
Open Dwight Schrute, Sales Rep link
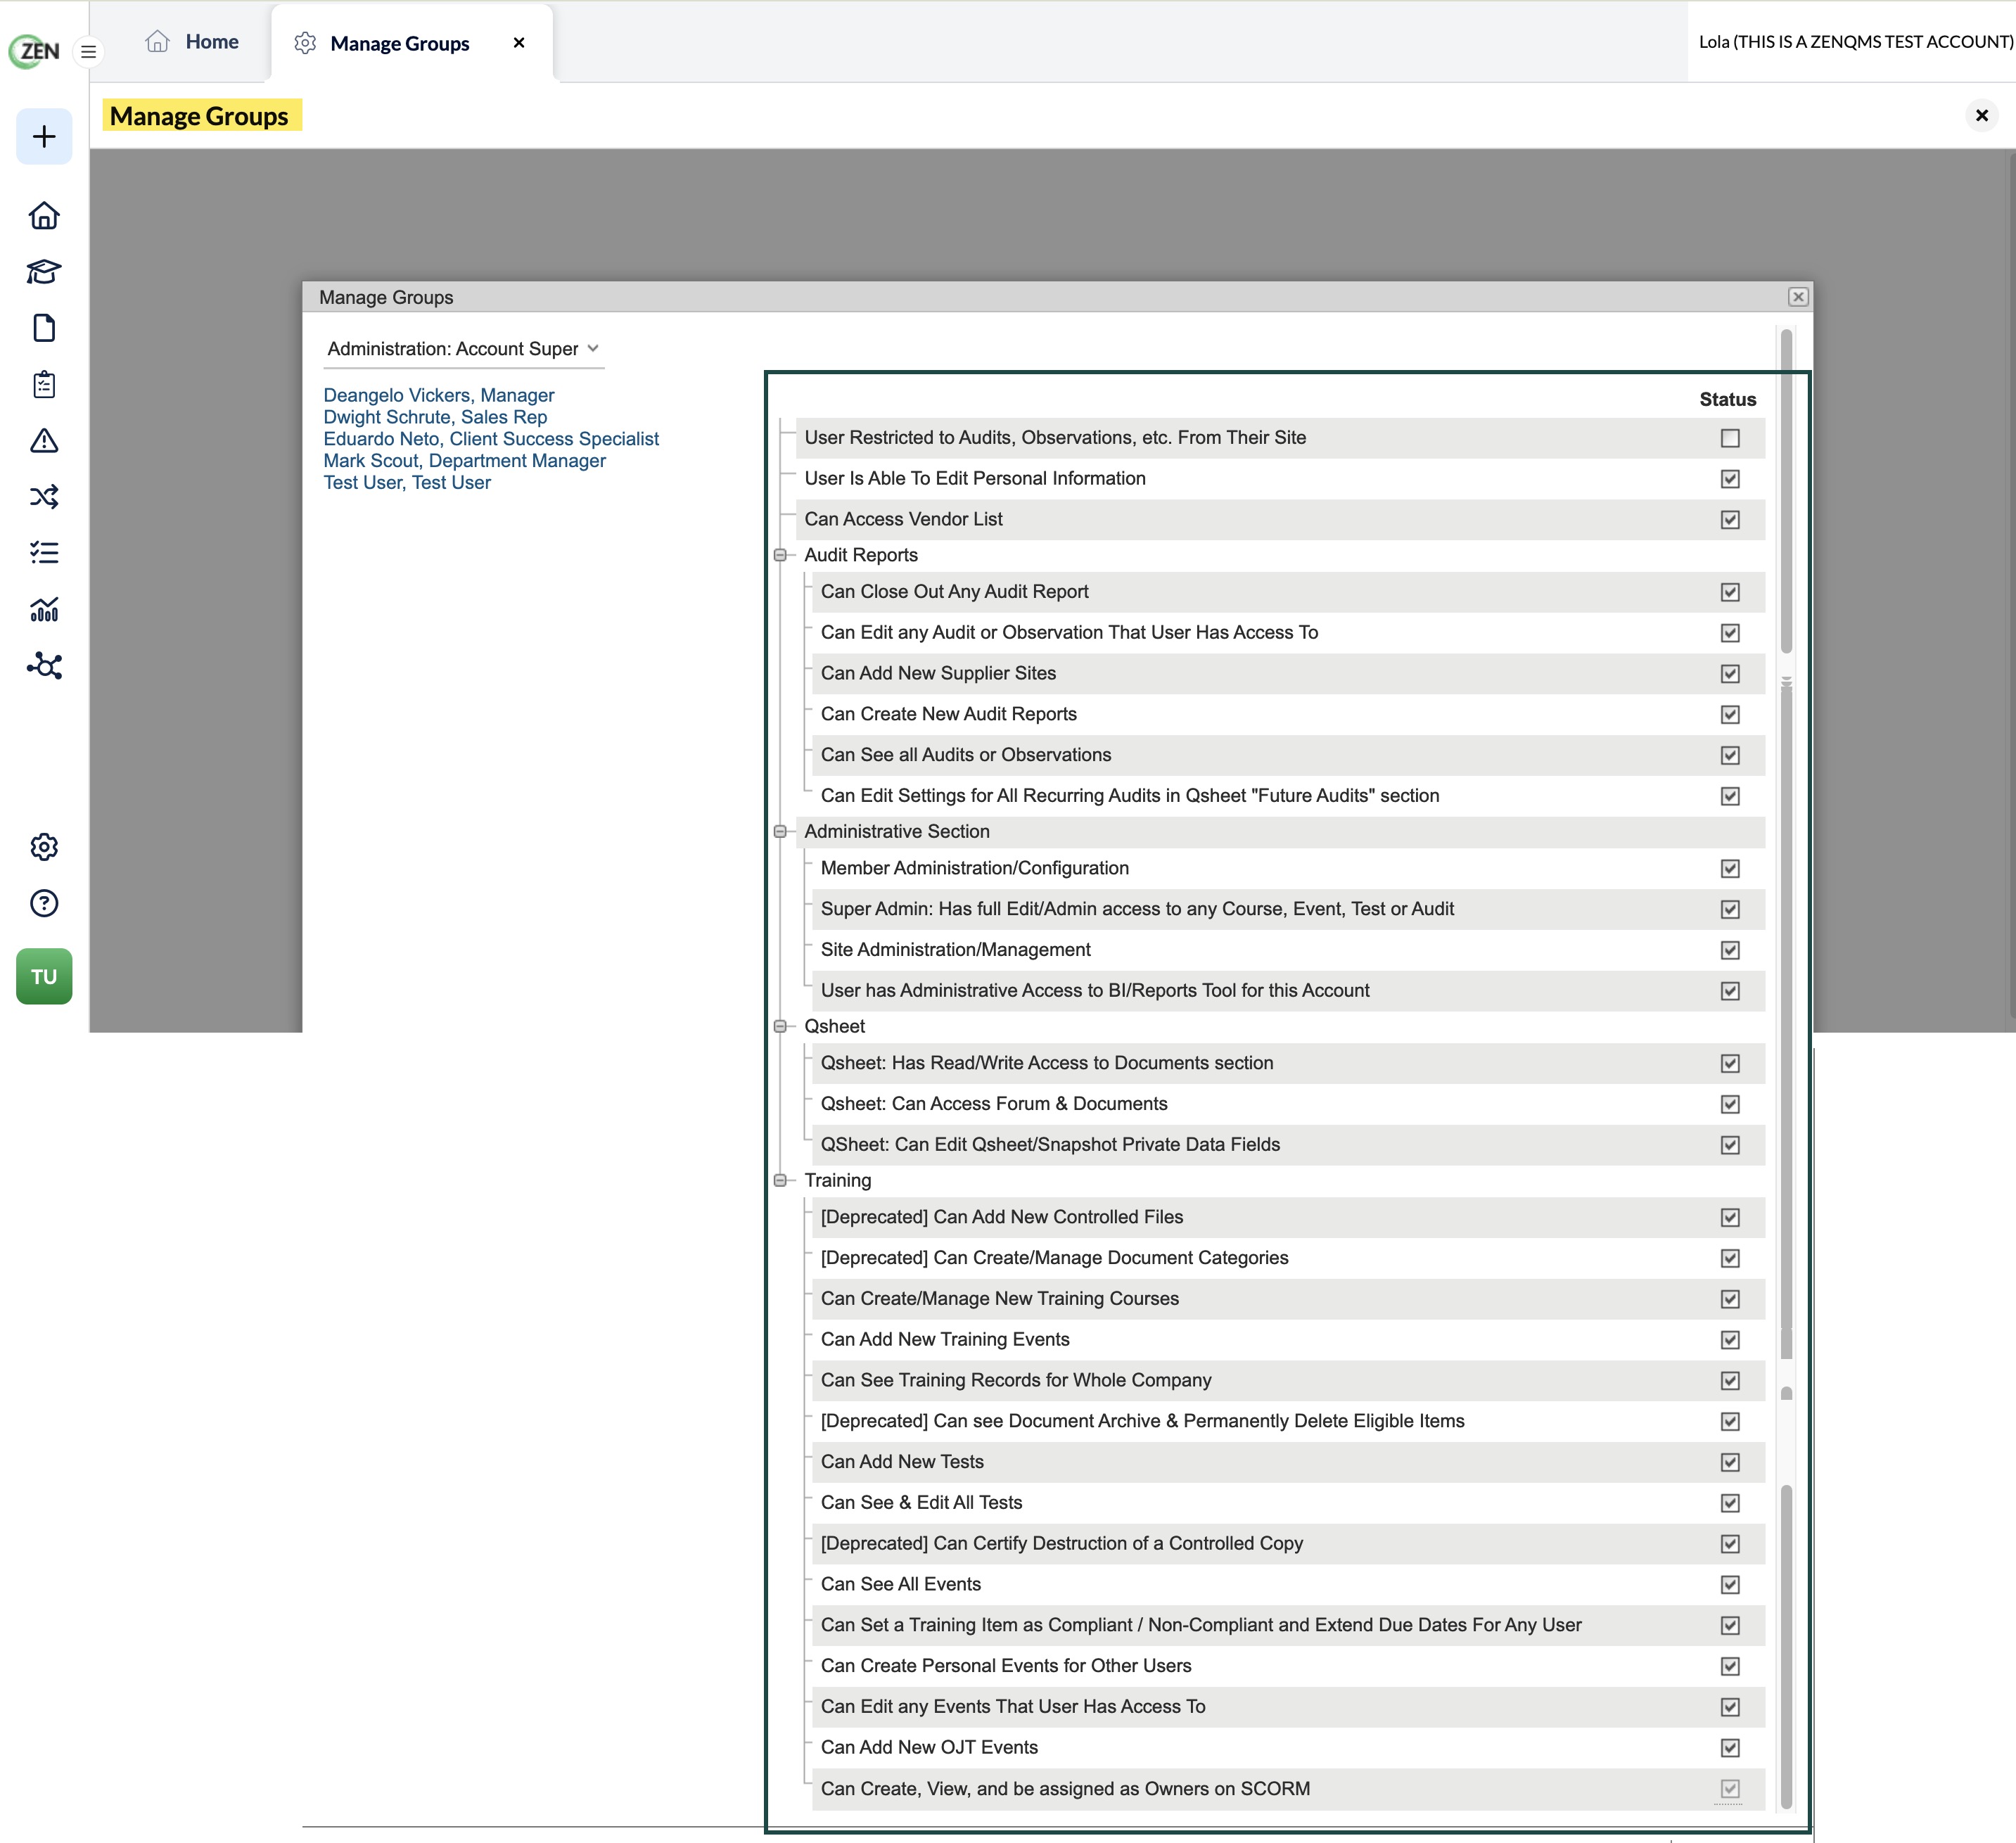click(x=435, y=417)
